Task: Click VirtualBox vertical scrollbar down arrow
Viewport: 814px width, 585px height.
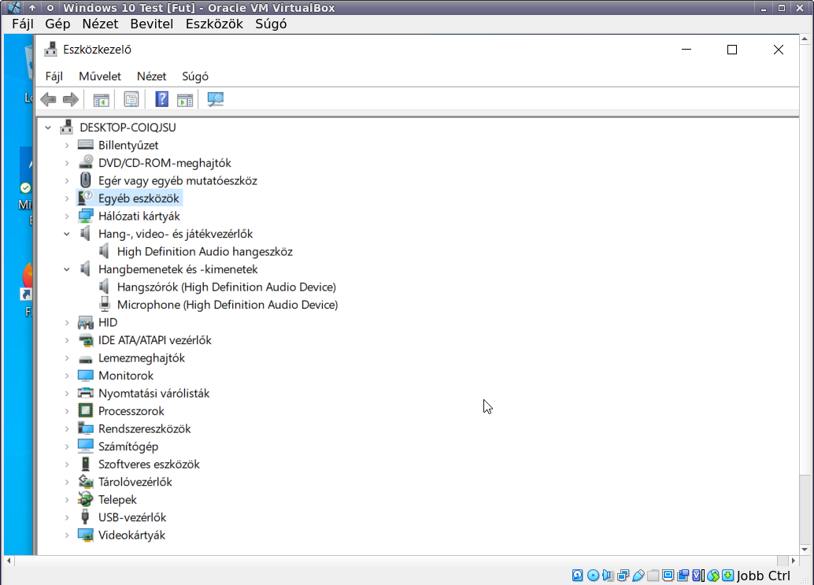Action: point(805,550)
